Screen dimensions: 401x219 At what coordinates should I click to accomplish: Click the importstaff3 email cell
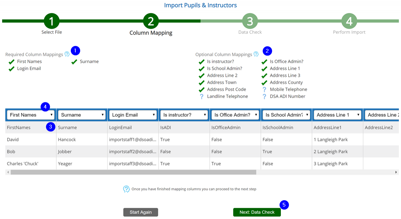pos(133,164)
